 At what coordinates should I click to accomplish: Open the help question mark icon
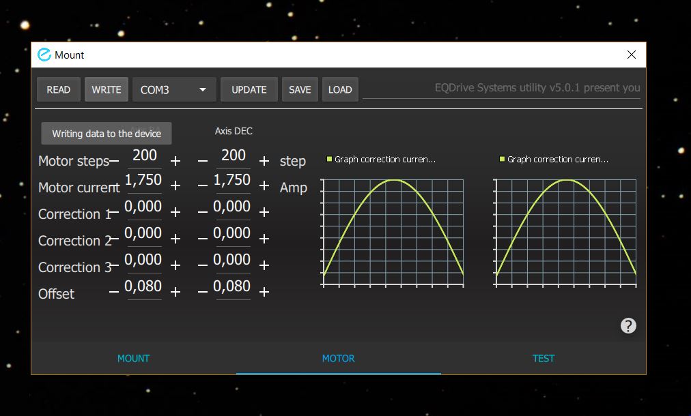628,326
